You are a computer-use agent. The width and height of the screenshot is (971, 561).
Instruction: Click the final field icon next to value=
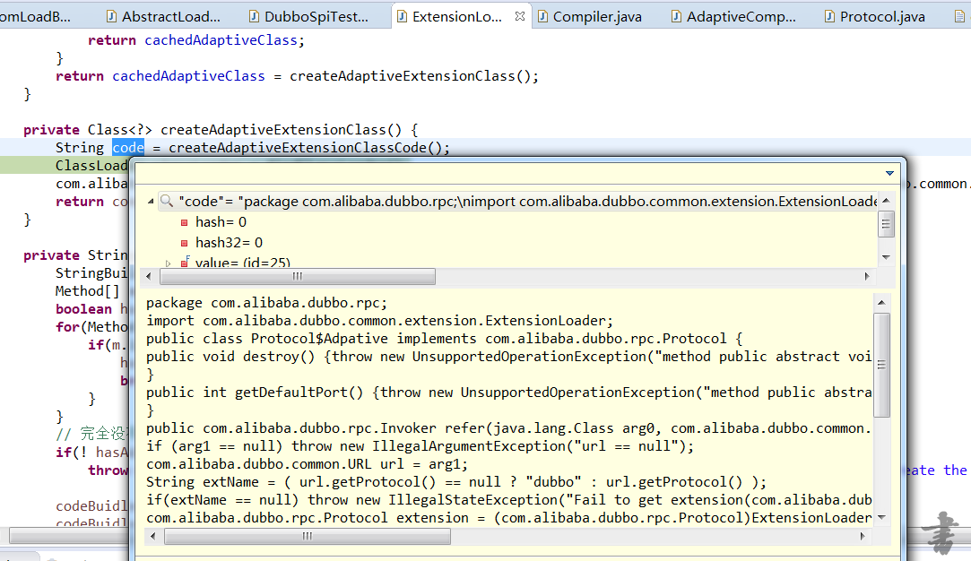point(185,262)
